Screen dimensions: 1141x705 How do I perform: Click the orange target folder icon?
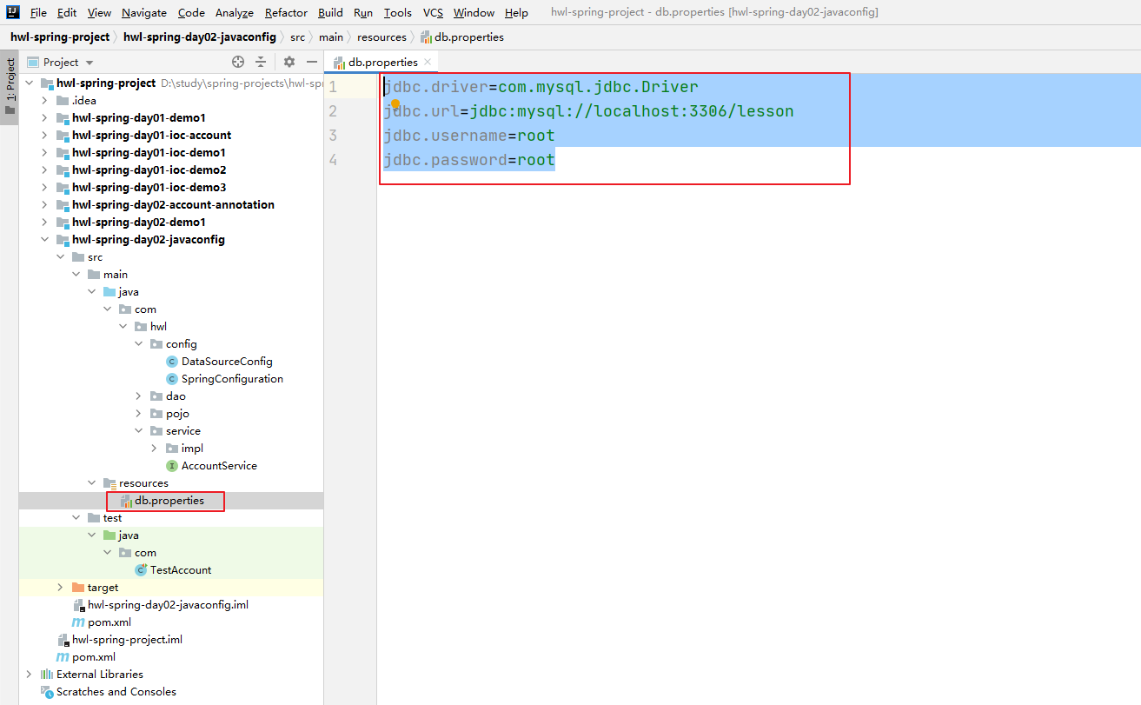click(x=78, y=588)
